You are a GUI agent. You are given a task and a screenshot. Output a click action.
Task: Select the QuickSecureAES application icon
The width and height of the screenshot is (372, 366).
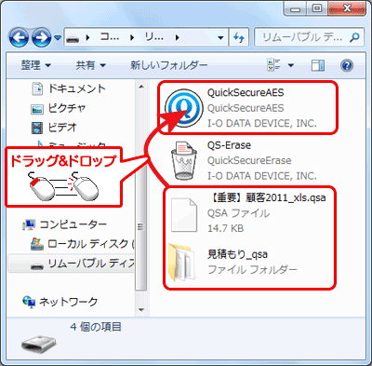(x=184, y=108)
